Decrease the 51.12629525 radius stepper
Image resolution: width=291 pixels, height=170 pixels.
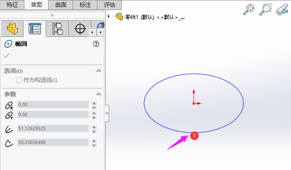[94, 131]
